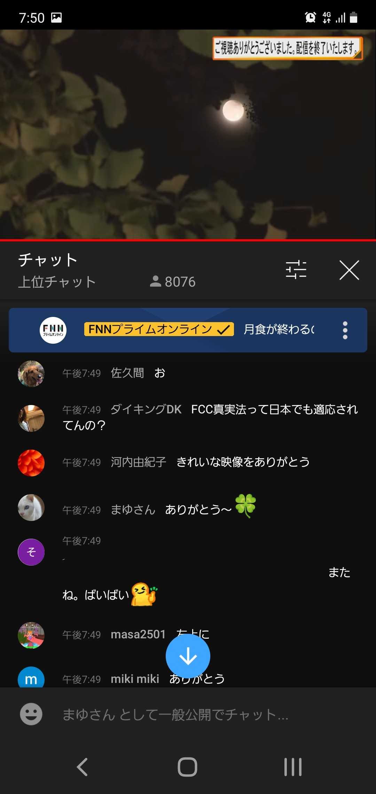Tap the blue jump-to-latest arrow button
Screen dimensions: 376x794
(x=188, y=656)
